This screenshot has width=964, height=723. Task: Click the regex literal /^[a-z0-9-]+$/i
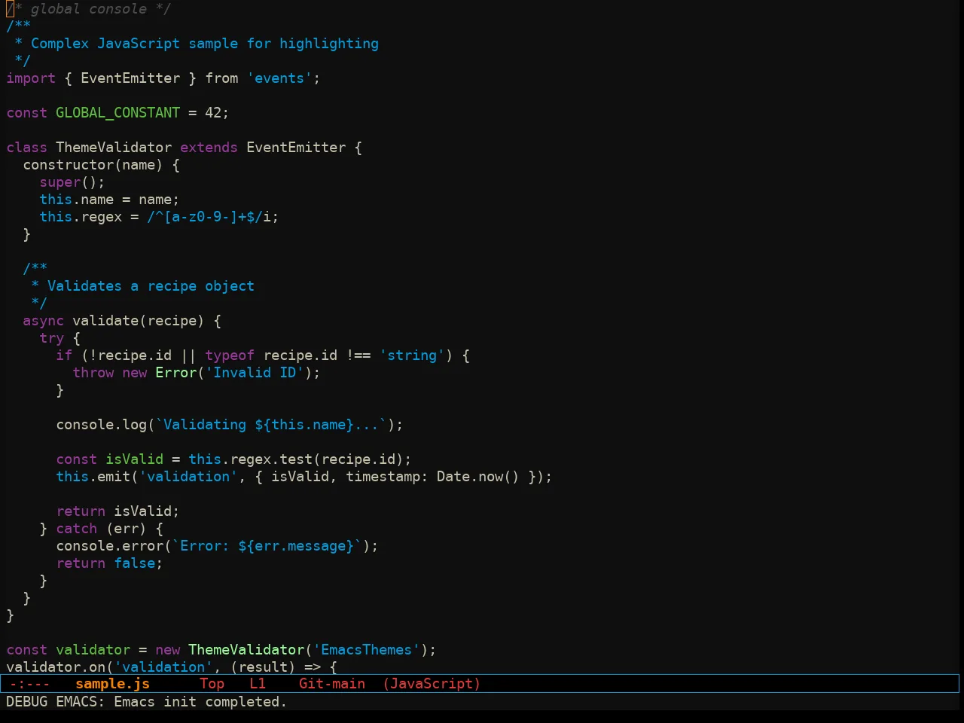pos(209,217)
